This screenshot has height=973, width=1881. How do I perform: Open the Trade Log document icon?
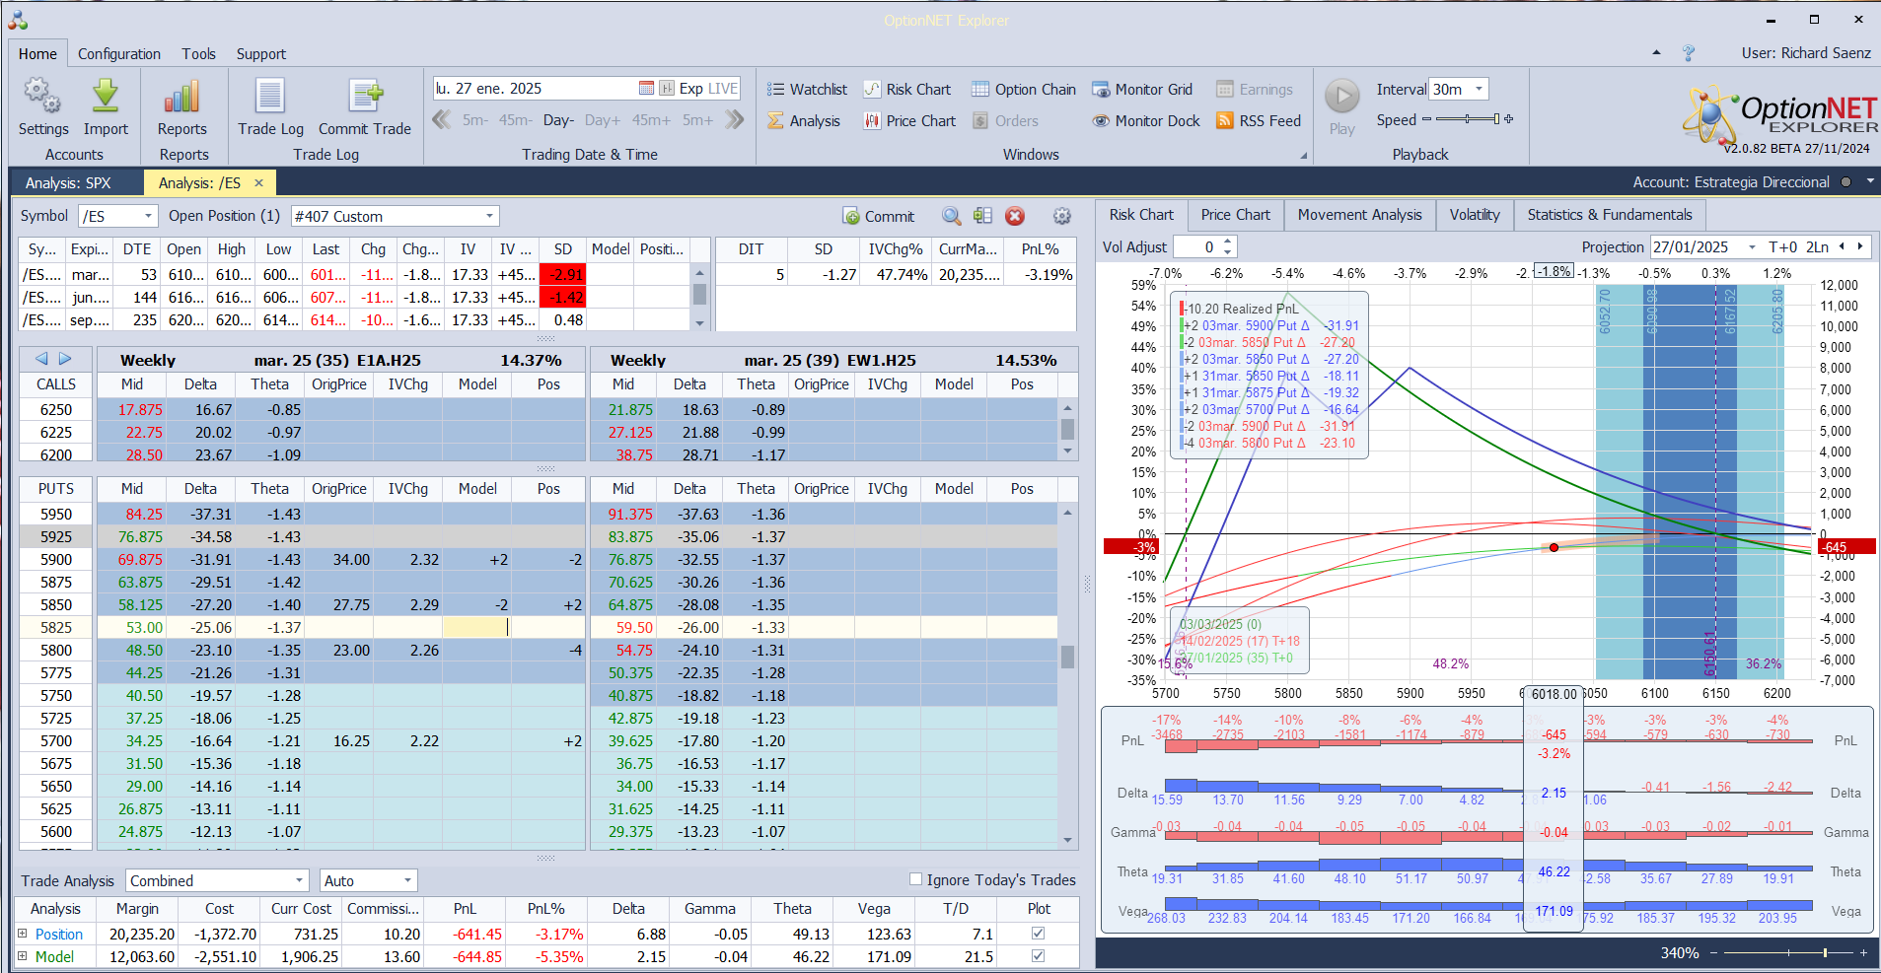click(270, 106)
